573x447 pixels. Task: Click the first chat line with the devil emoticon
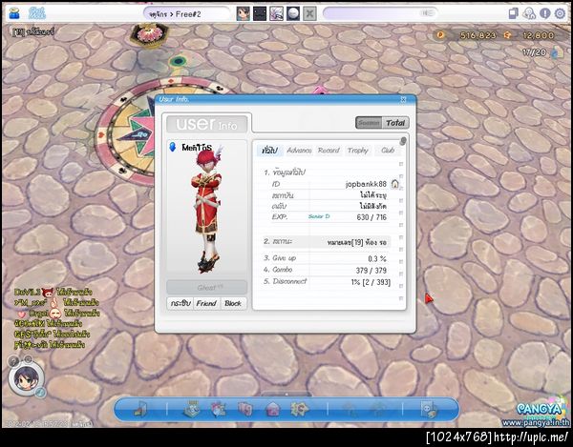(x=53, y=292)
